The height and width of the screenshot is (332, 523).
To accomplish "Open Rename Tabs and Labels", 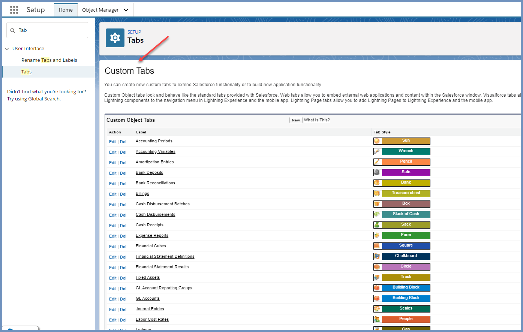I will (x=49, y=60).
